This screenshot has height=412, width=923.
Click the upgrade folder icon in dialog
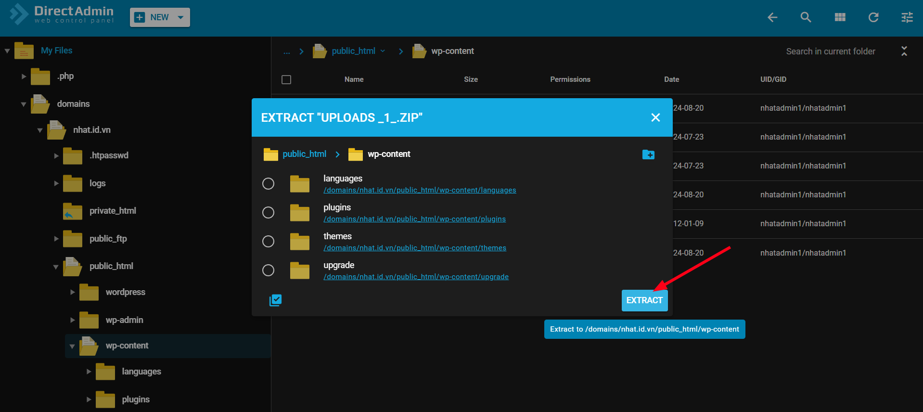300,270
